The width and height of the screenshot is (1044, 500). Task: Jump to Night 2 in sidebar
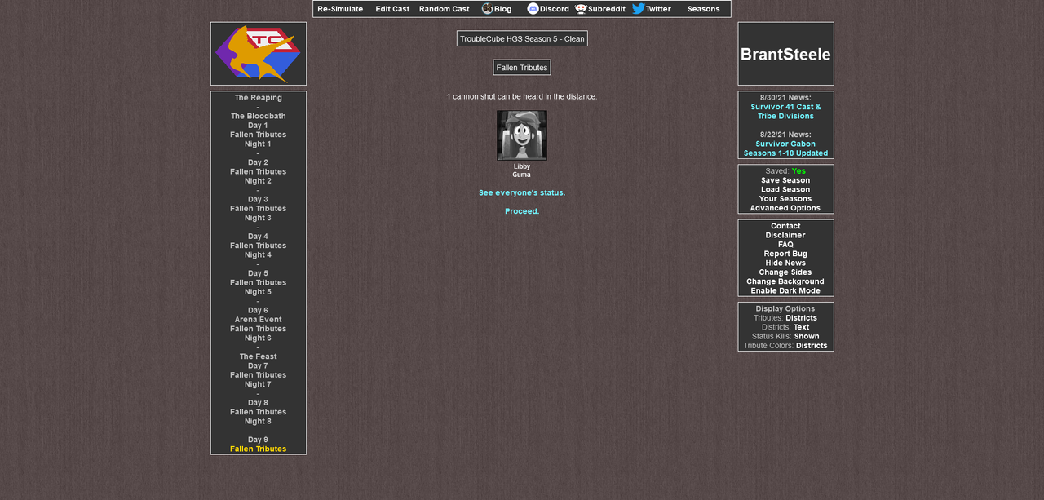[259, 181]
